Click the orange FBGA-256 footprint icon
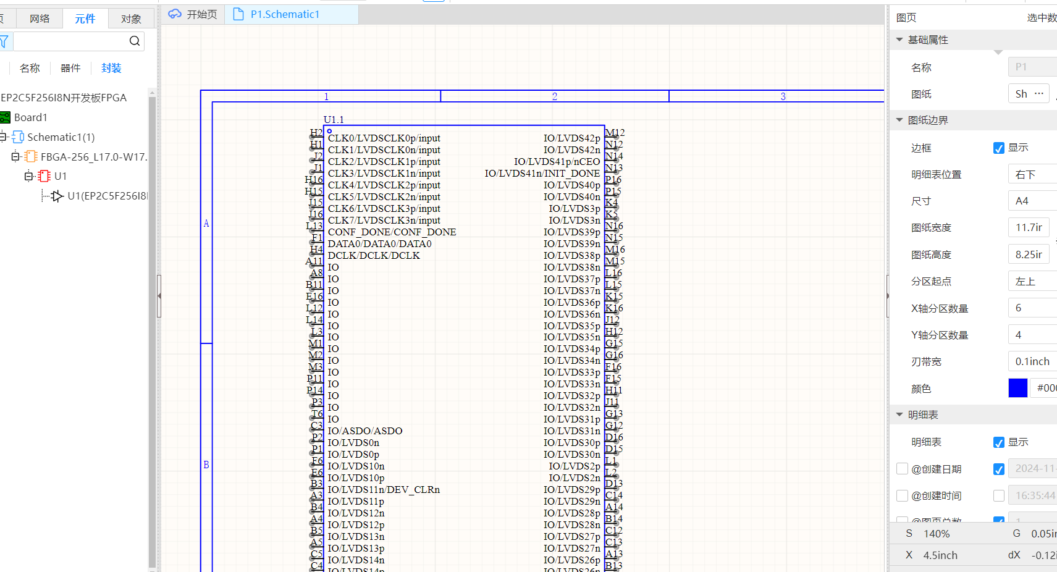Viewport: 1057px width, 572px height. (x=32, y=157)
